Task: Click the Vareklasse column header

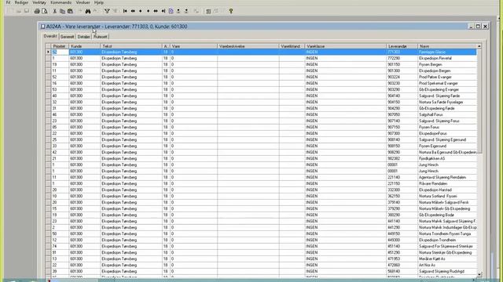Action: tap(345, 46)
